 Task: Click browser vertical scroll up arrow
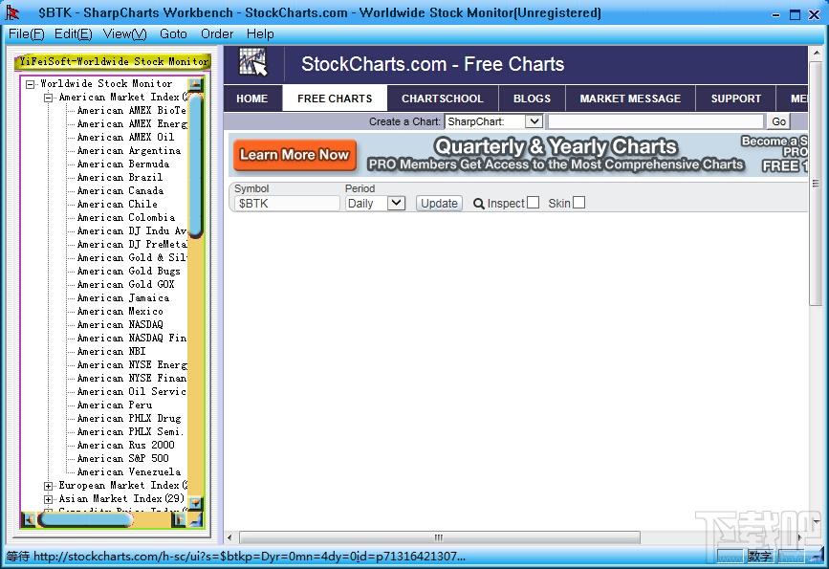[x=816, y=53]
